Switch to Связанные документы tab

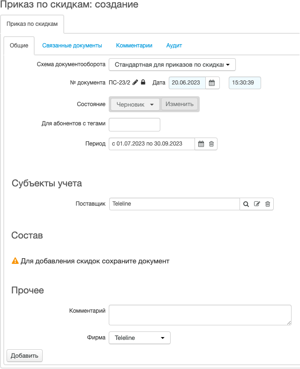coord(72,46)
